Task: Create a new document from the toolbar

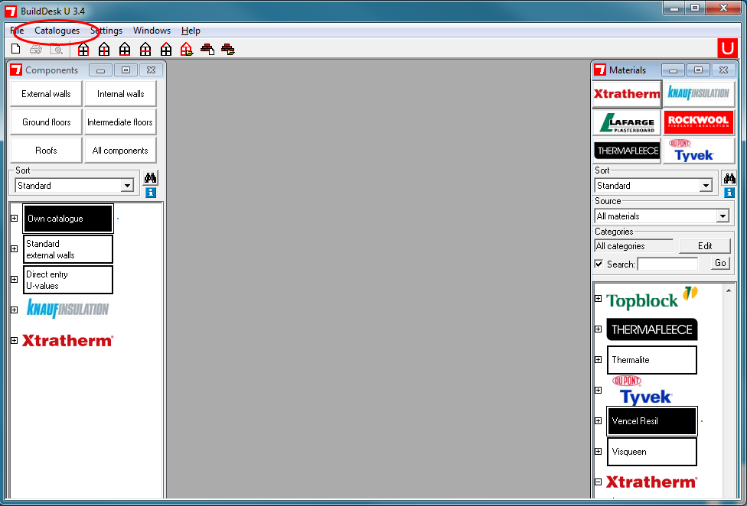Action: tap(16, 49)
